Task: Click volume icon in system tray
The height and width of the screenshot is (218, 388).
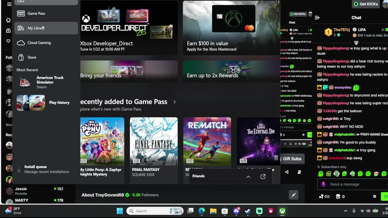Action: click(368, 211)
